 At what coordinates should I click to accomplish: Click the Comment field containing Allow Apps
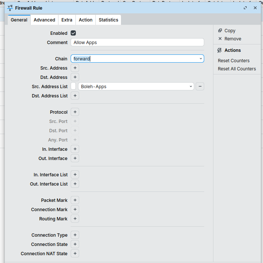[x=137, y=43]
